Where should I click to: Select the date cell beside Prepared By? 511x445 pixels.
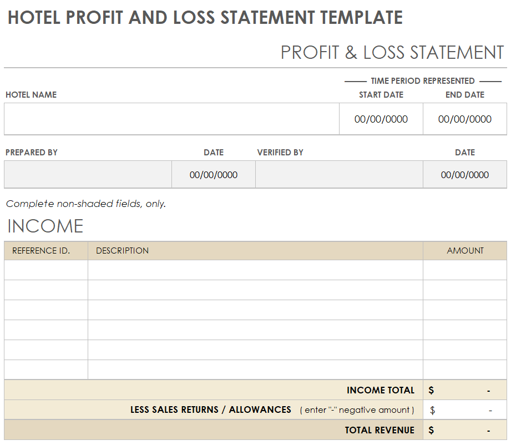click(214, 175)
